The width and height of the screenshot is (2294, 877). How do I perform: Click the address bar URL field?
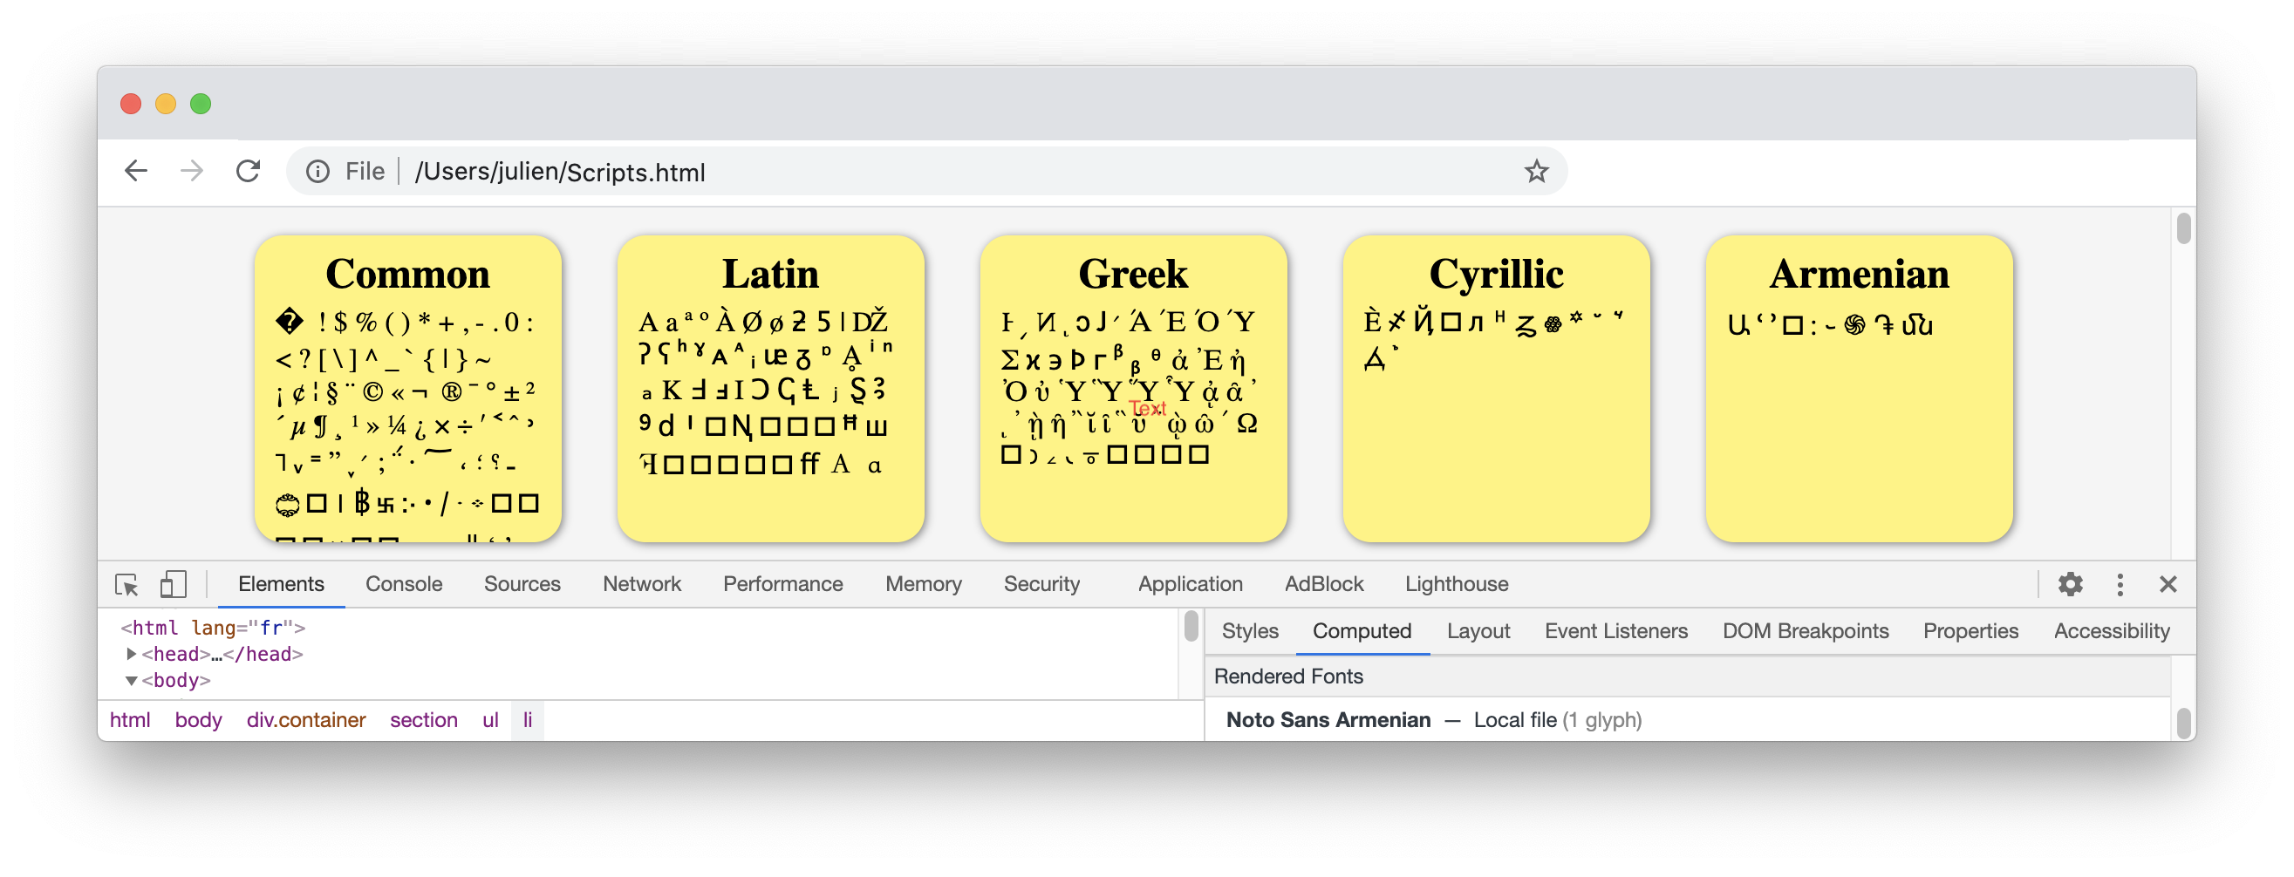[891, 172]
